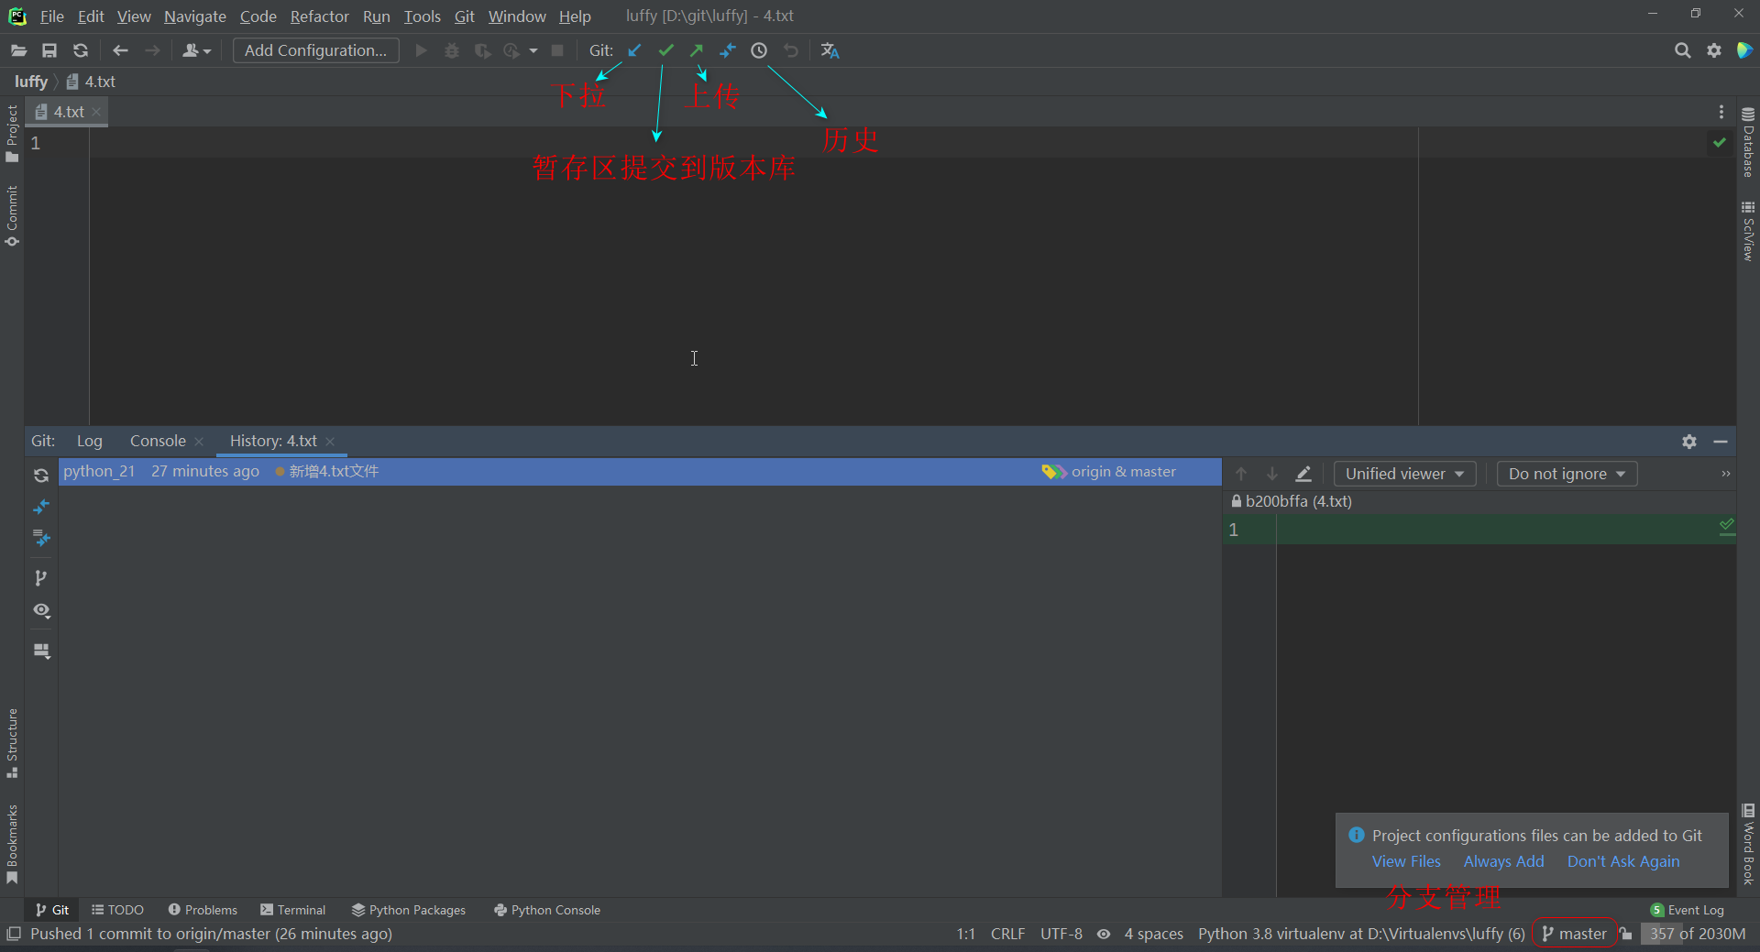
Task: Open the Database tool window
Action: pyautogui.click(x=1748, y=142)
